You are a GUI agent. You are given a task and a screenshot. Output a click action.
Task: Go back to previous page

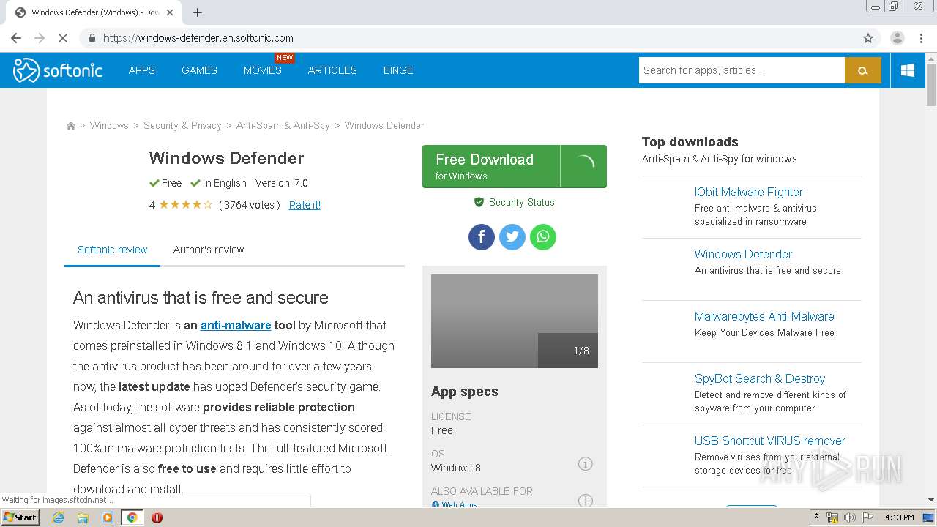pyautogui.click(x=16, y=38)
